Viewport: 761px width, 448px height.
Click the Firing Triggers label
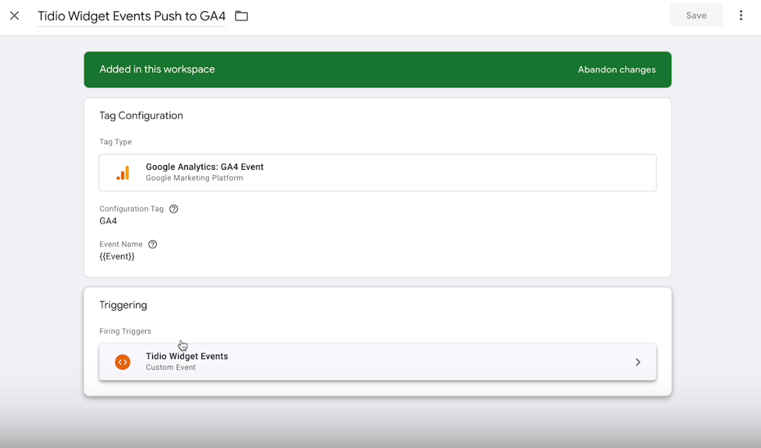[x=125, y=331]
